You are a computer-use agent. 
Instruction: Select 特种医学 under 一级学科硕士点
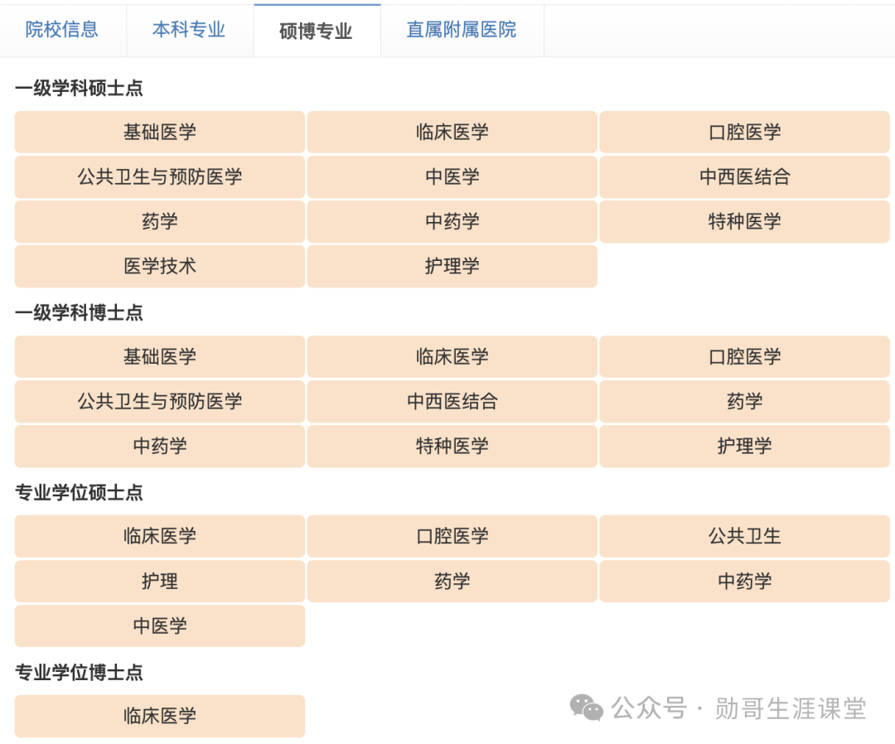pyautogui.click(x=744, y=221)
